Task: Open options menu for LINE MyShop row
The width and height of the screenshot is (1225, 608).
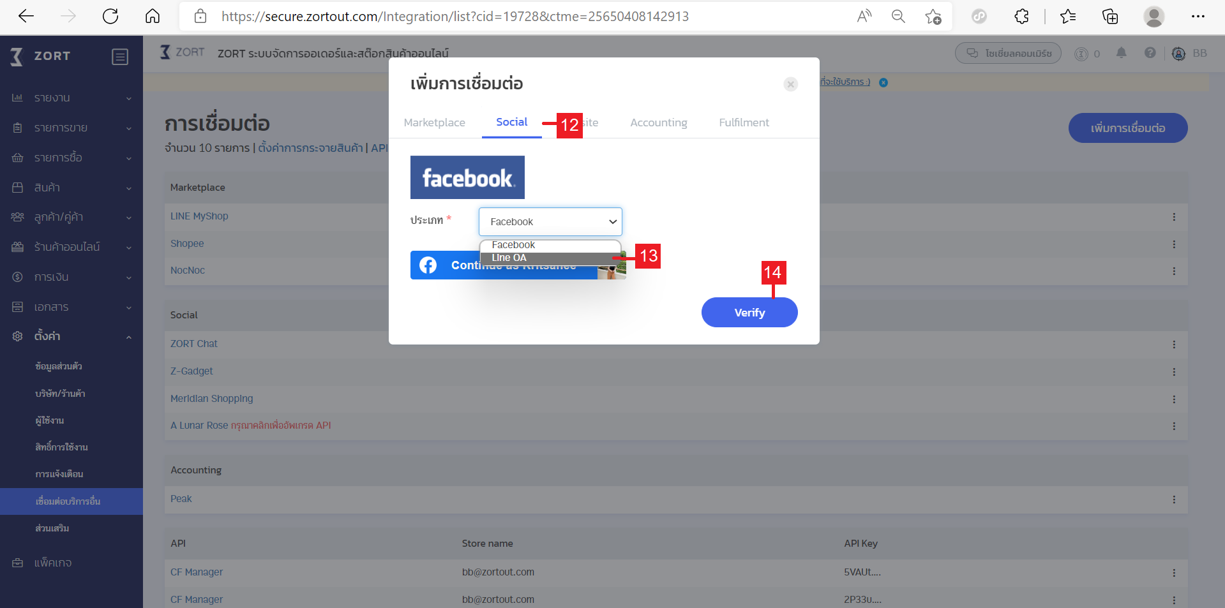Action: (x=1174, y=217)
